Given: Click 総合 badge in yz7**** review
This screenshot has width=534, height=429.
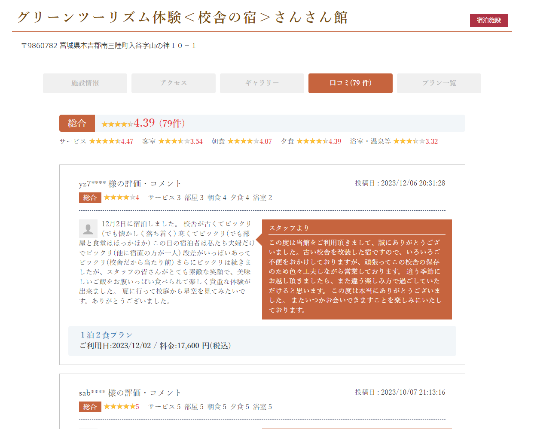Looking at the screenshot, I should pyautogui.click(x=90, y=198).
